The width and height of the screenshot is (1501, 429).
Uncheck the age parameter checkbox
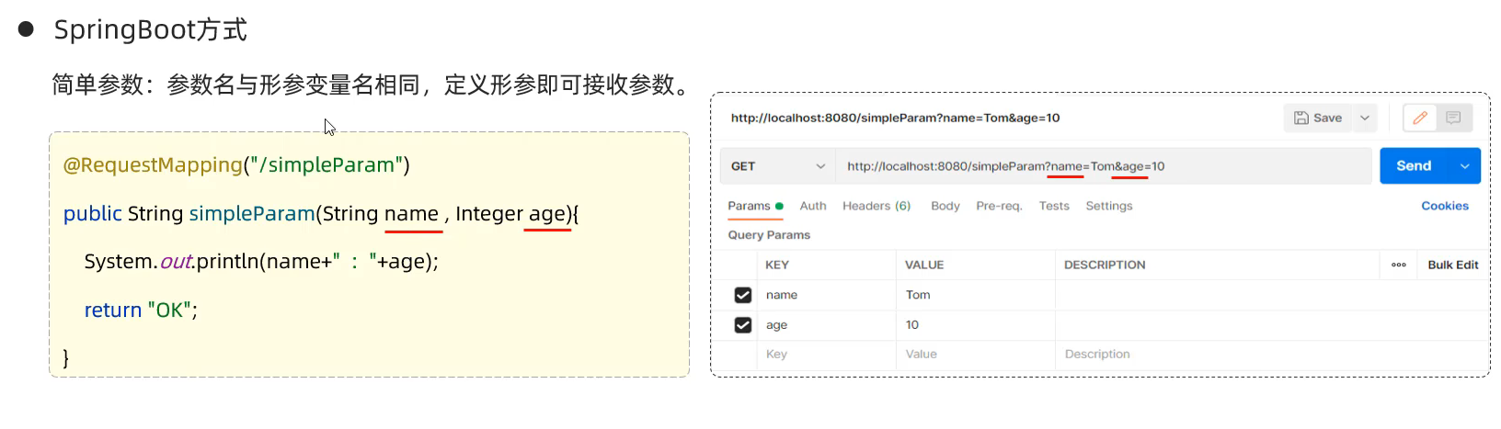743,325
